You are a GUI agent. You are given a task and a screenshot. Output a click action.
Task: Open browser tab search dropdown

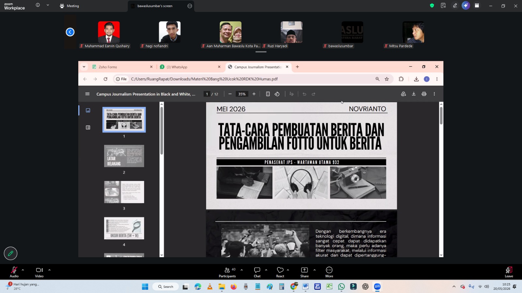click(84, 67)
